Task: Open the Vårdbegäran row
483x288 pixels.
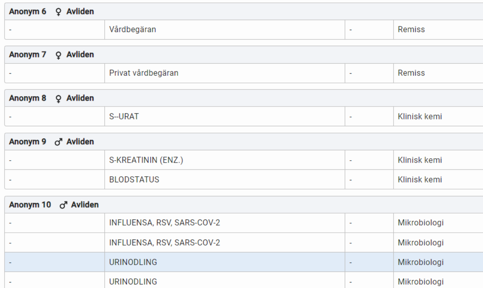Action: [x=244, y=30]
